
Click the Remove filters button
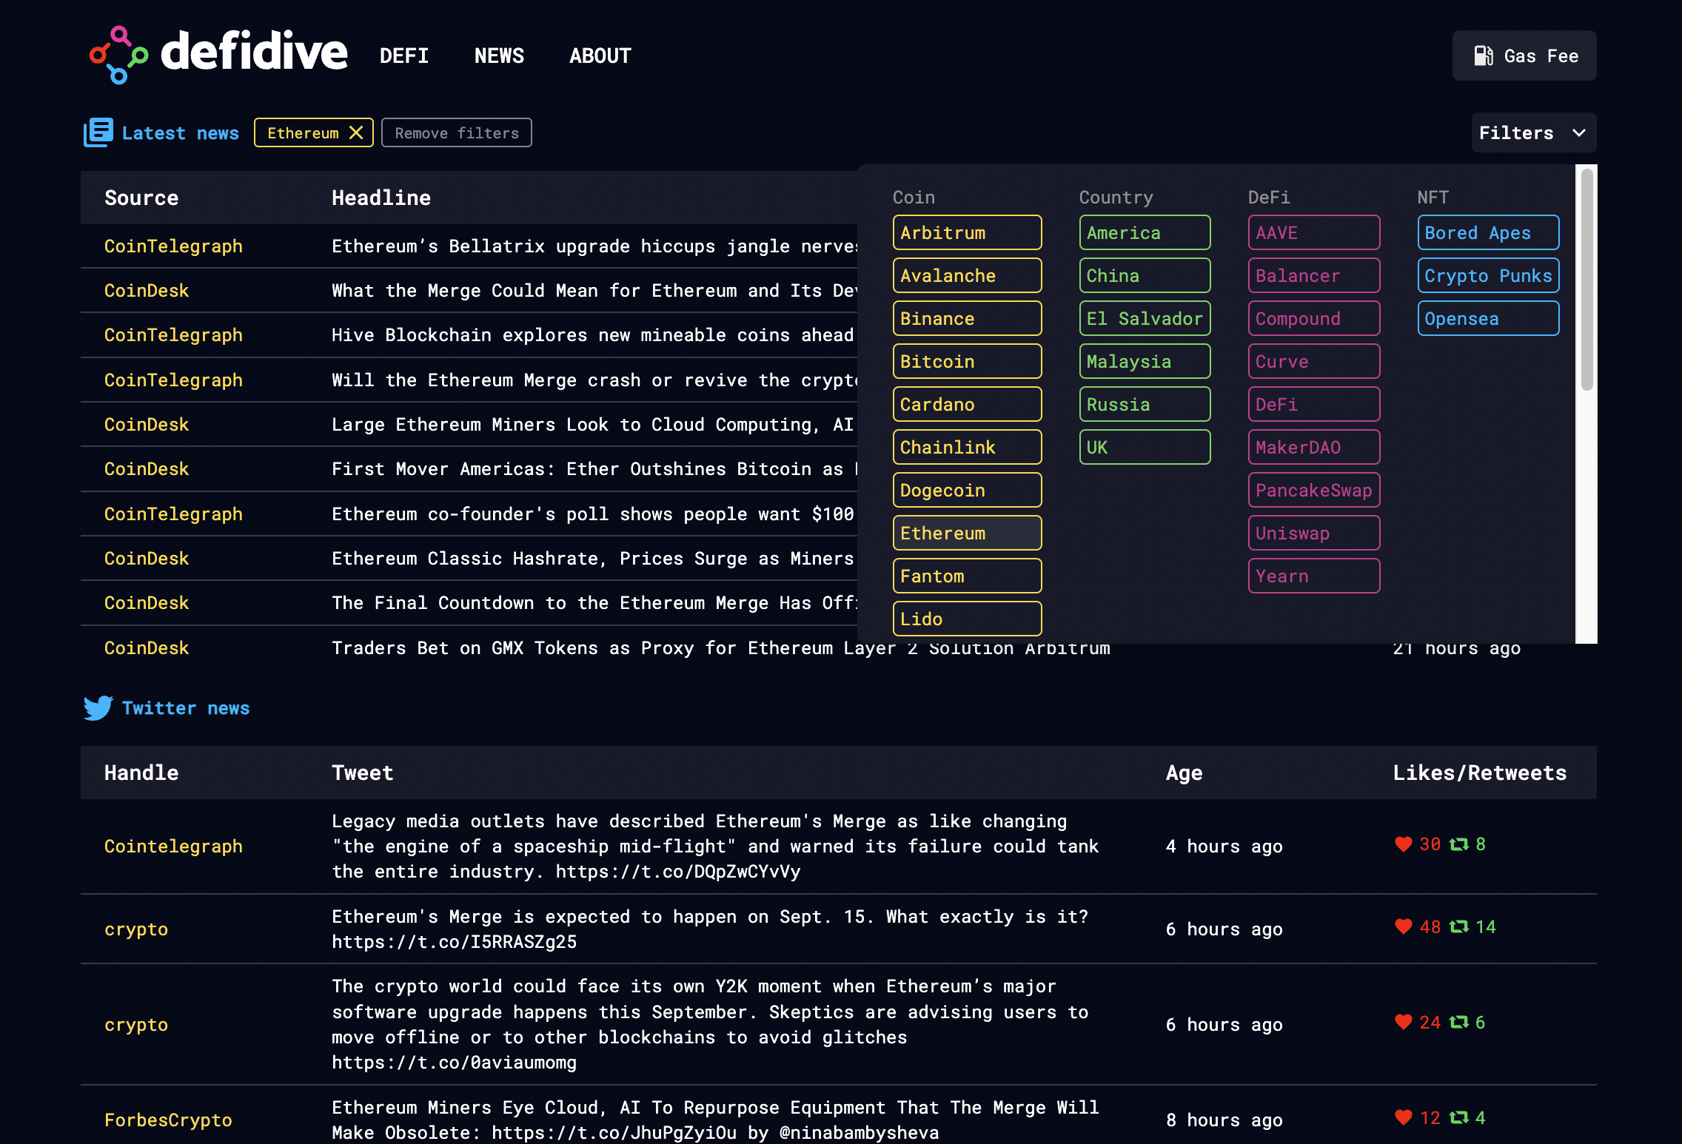pos(457,132)
